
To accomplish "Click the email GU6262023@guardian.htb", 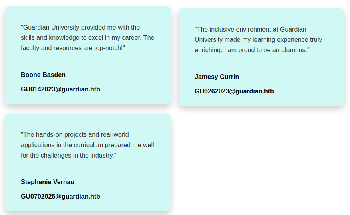I will pos(234,91).
